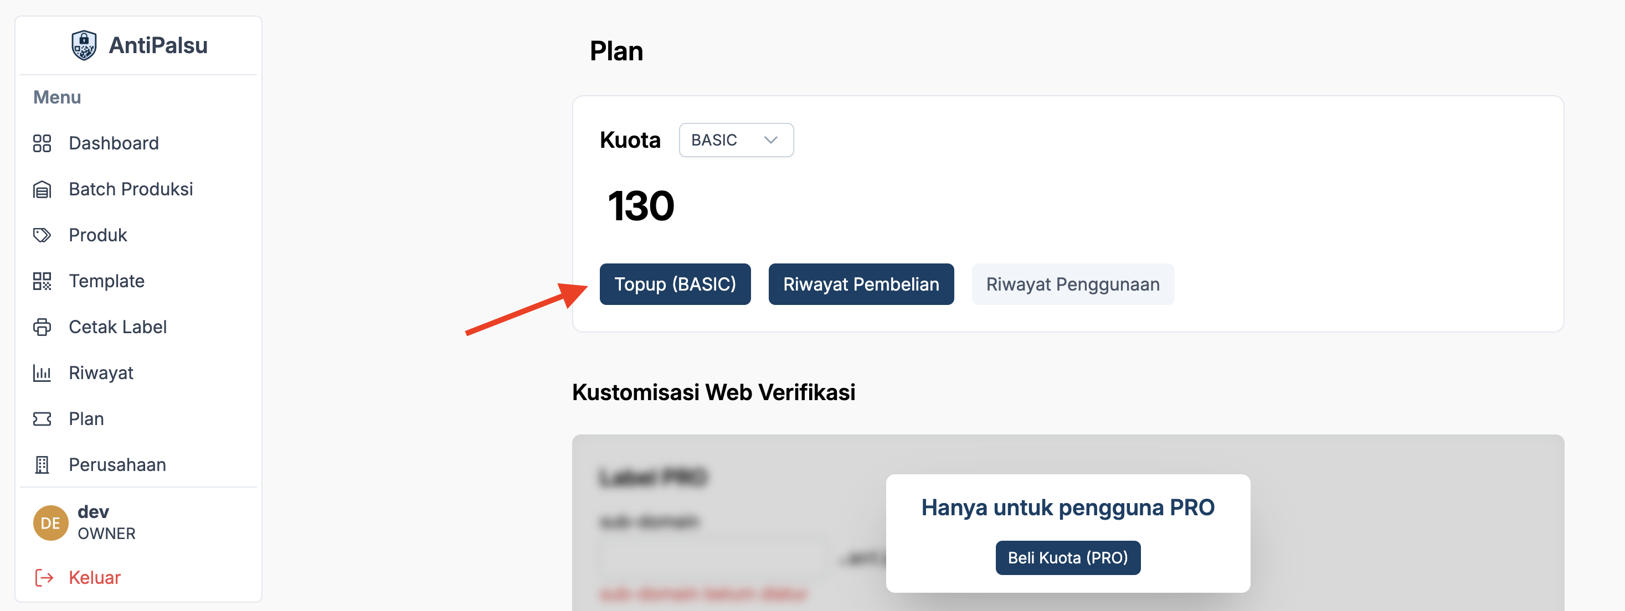Click the Produk tag icon

coord(42,235)
